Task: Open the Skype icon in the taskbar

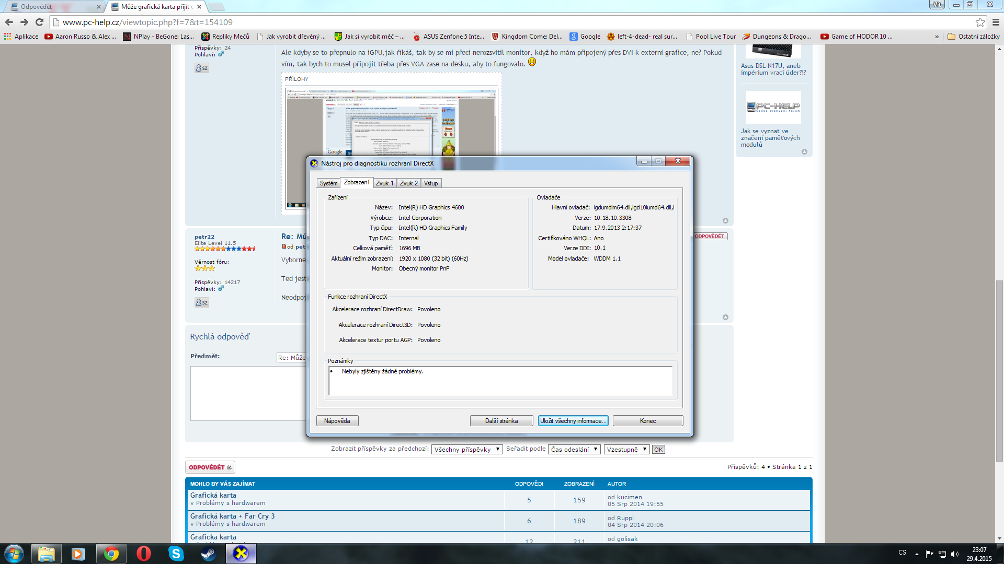Action: [x=176, y=554]
